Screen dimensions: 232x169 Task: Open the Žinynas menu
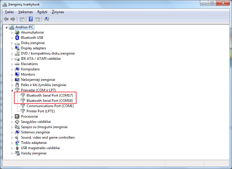[58, 12]
